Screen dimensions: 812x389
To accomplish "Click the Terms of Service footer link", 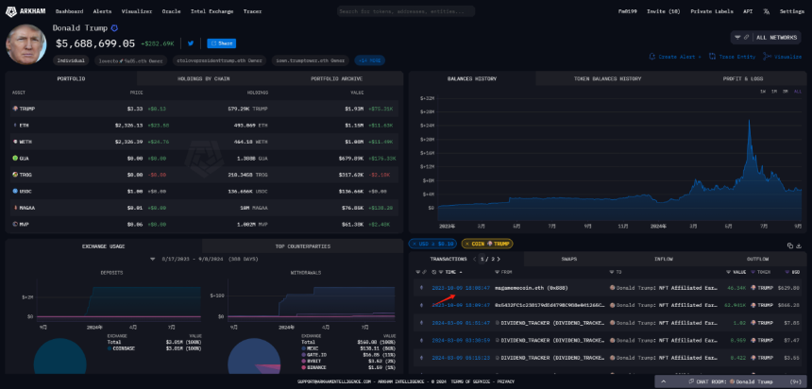I will [472, 381].
